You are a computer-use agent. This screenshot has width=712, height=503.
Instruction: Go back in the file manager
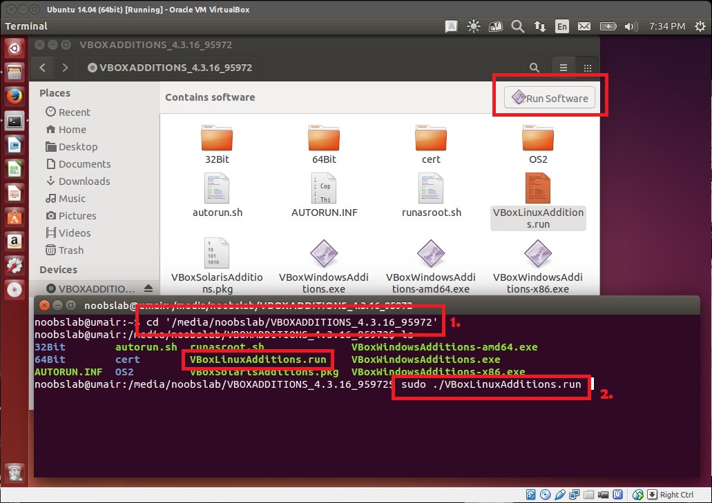coord(43,68)
